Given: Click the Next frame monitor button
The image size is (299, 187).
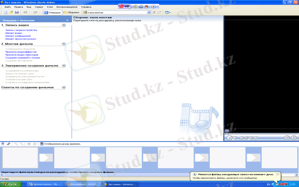Looking at the screenshot, I should pos(251,138).
